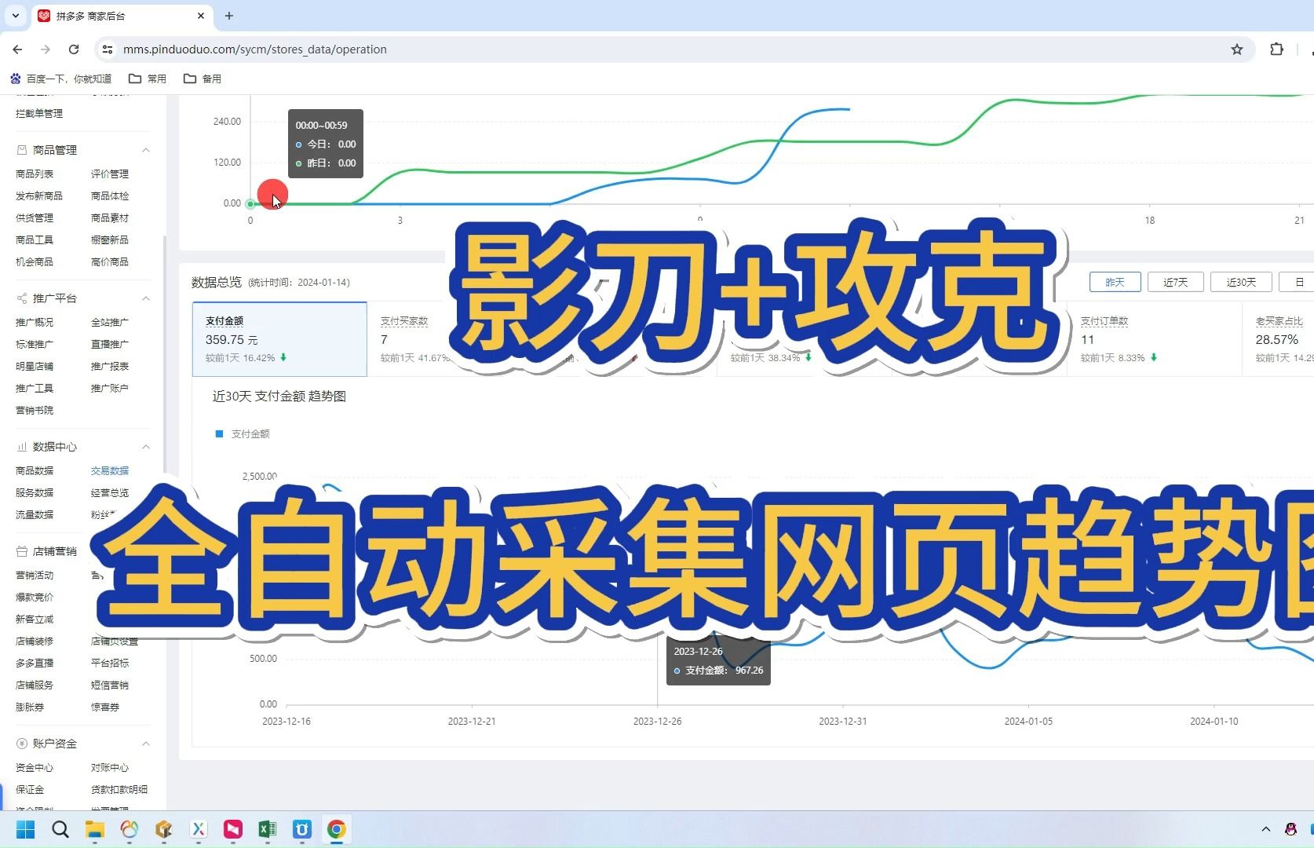Screen dimensions: 1314x848
Task: Click the 店铺营销 gift icon
Action: tap(22, 551)
